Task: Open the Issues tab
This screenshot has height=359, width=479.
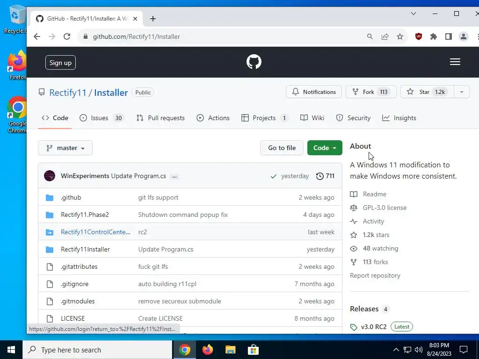Action: (x=101, y=118)
